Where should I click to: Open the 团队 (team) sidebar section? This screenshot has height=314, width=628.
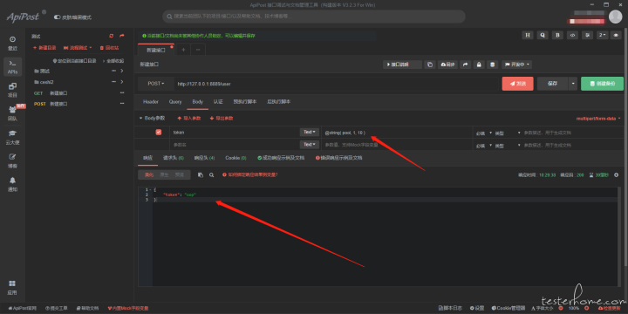pos(12,113)
